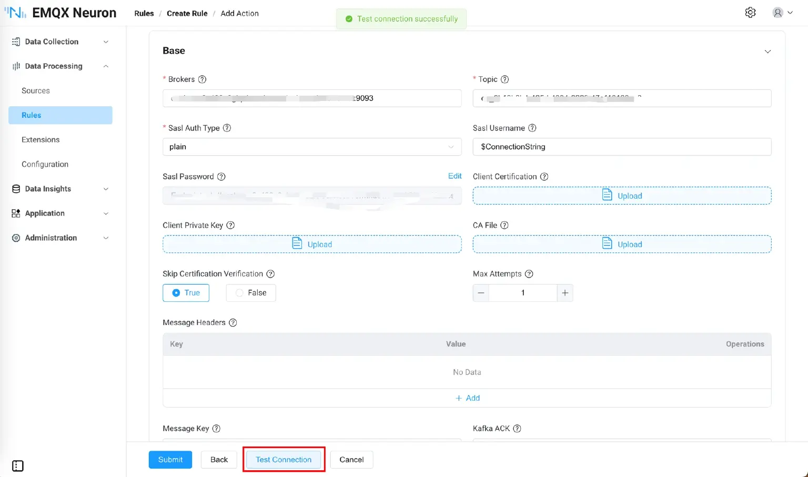Click help icon beside Sasl Auth Type
The width and height of the screenshot is (808, 477).
click(x=227, y=128)
